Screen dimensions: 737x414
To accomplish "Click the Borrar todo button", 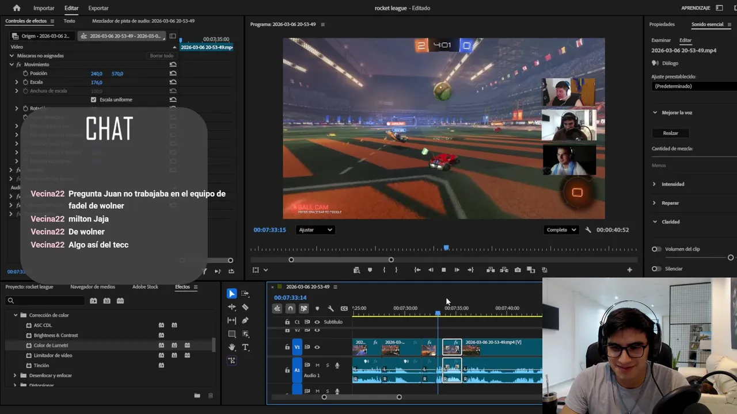I will pyautogui.click(x=161, y=56).
